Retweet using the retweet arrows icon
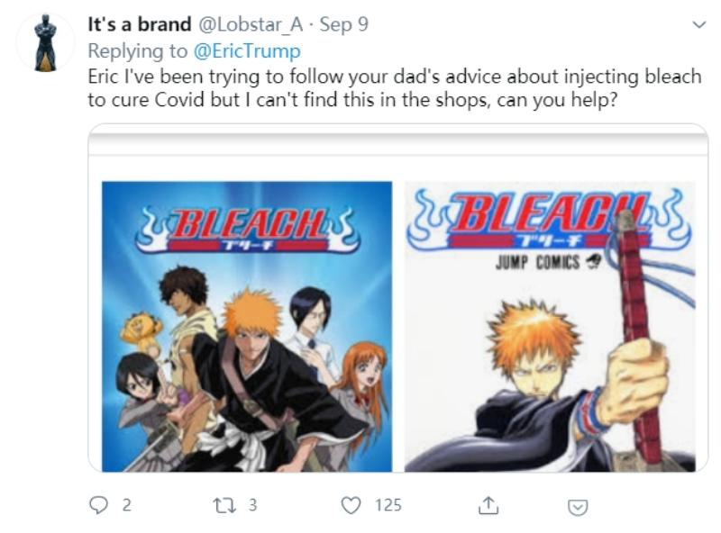721x533 pixels. click(x=225, y=505)
